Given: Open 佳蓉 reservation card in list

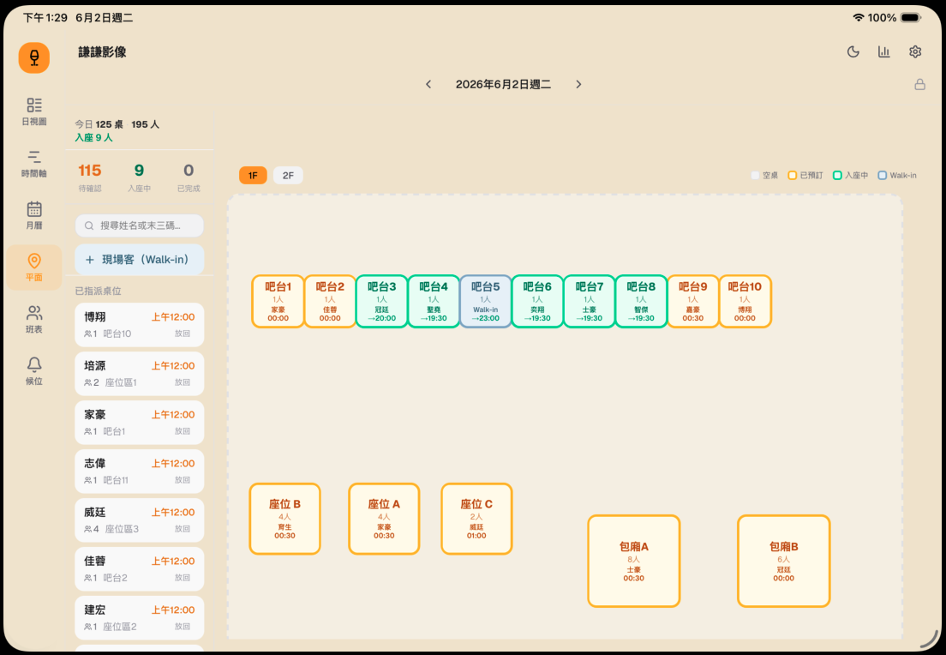Looking at the screenshot, I should 140,569.
